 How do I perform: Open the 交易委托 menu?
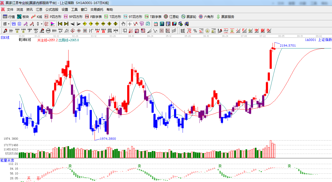97,10
